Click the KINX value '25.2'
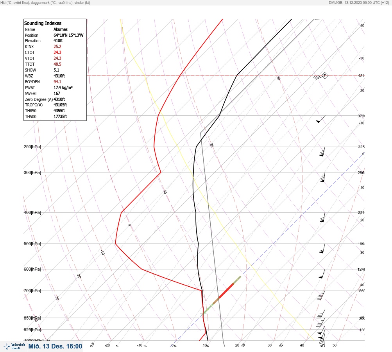392x352 pixels. point(57,47)
